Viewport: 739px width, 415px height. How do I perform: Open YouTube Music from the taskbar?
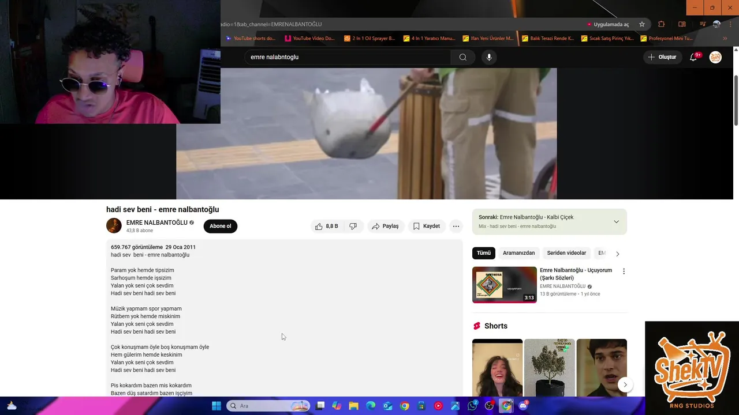point(438,406)
